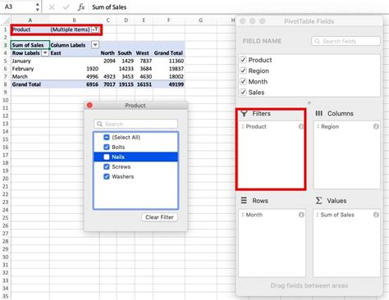Click the info icon next to Sum of Sales

[x=376, y=215]
